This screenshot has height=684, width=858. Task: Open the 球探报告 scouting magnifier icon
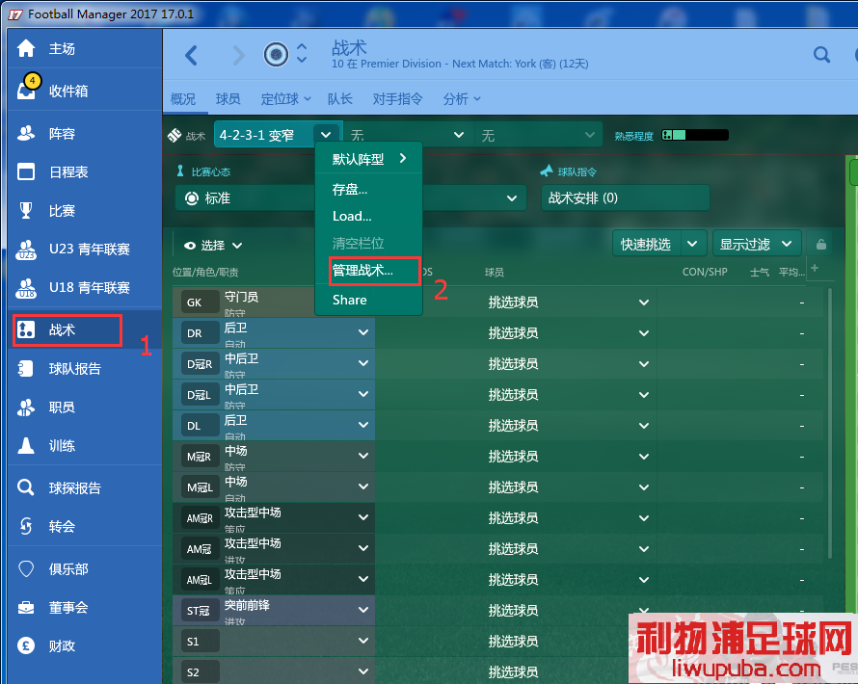[26, 487]
